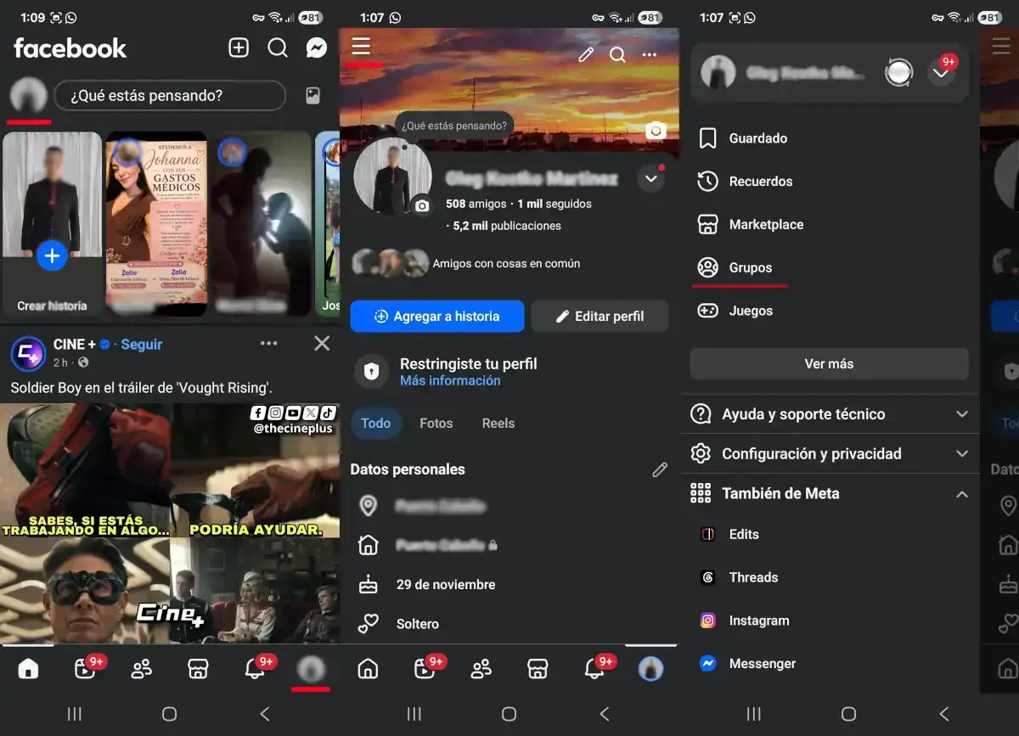Tap the Home tab on the home feed screen
The image size is (1019, 736).
[28, 669]
